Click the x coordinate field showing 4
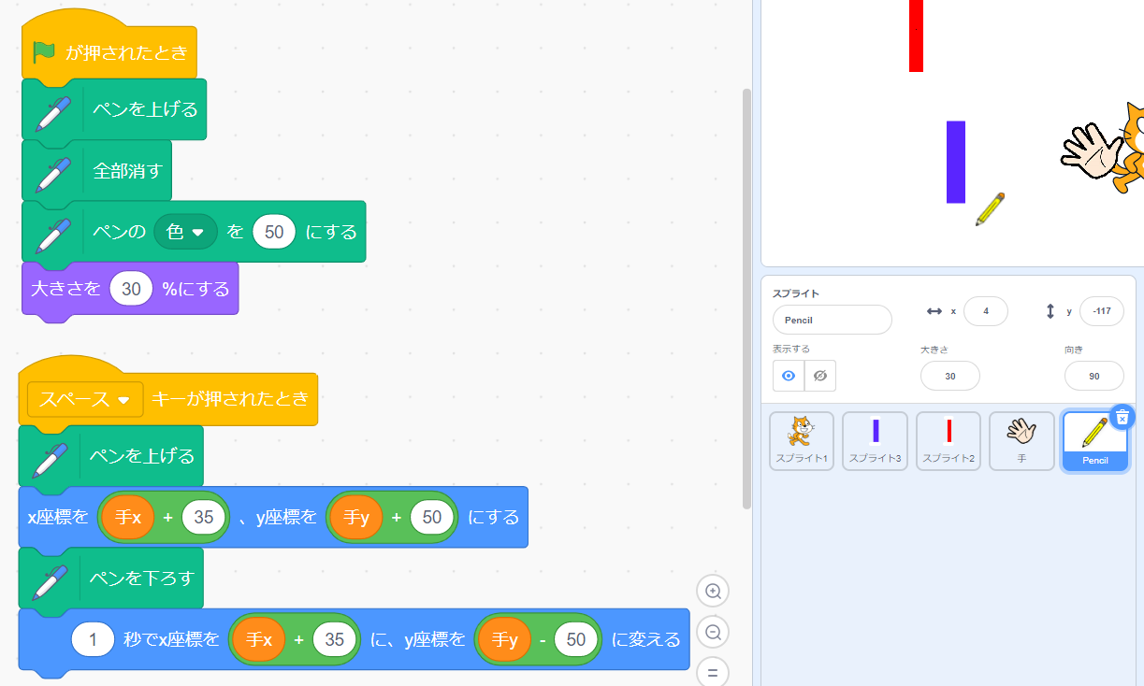The width and height of the screenshot is (1144, 686). (986, 311)
